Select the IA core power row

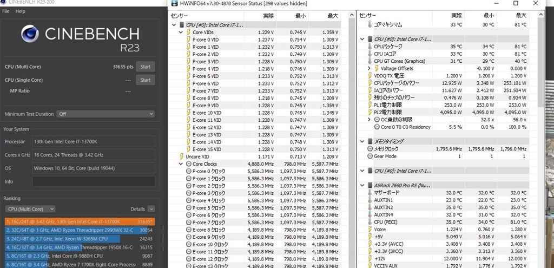444,90
